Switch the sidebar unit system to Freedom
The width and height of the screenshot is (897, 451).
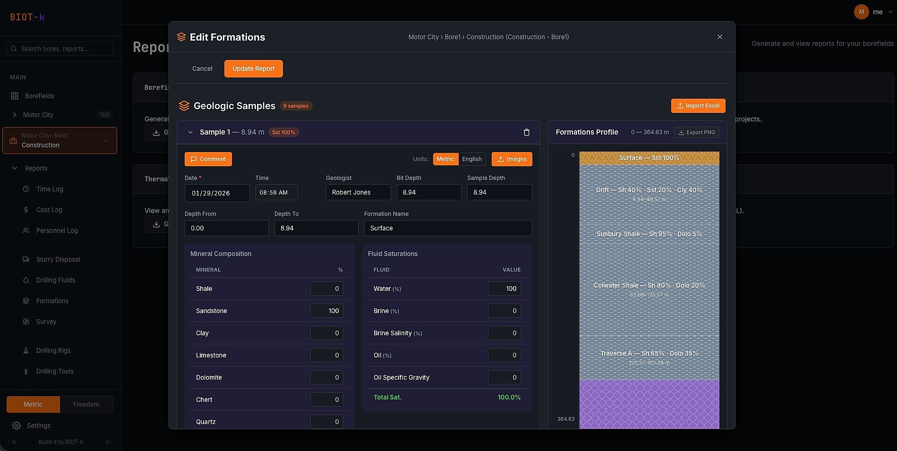[x=86, y=404]
